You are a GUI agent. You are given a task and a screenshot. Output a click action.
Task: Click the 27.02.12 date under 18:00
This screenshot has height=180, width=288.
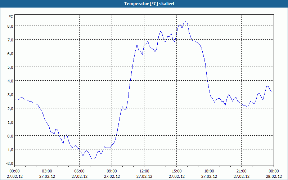pyautogui.click(x=209, y=176)
